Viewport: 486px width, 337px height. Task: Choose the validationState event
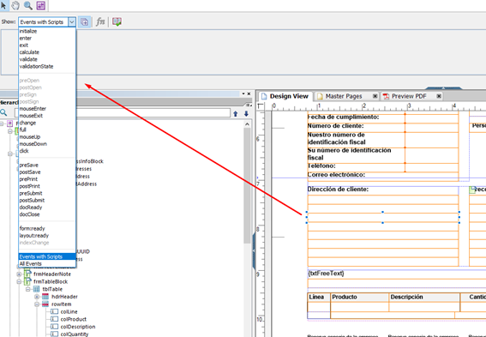[x=37, y=66]
